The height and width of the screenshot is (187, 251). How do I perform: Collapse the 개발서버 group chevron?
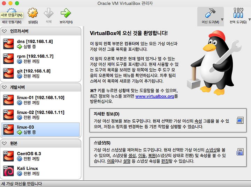click(x=4, y=87)
